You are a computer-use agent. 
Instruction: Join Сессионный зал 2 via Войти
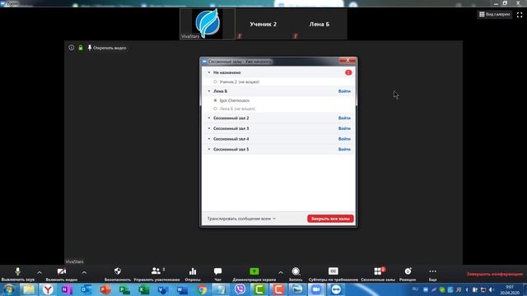pos(344,118)
